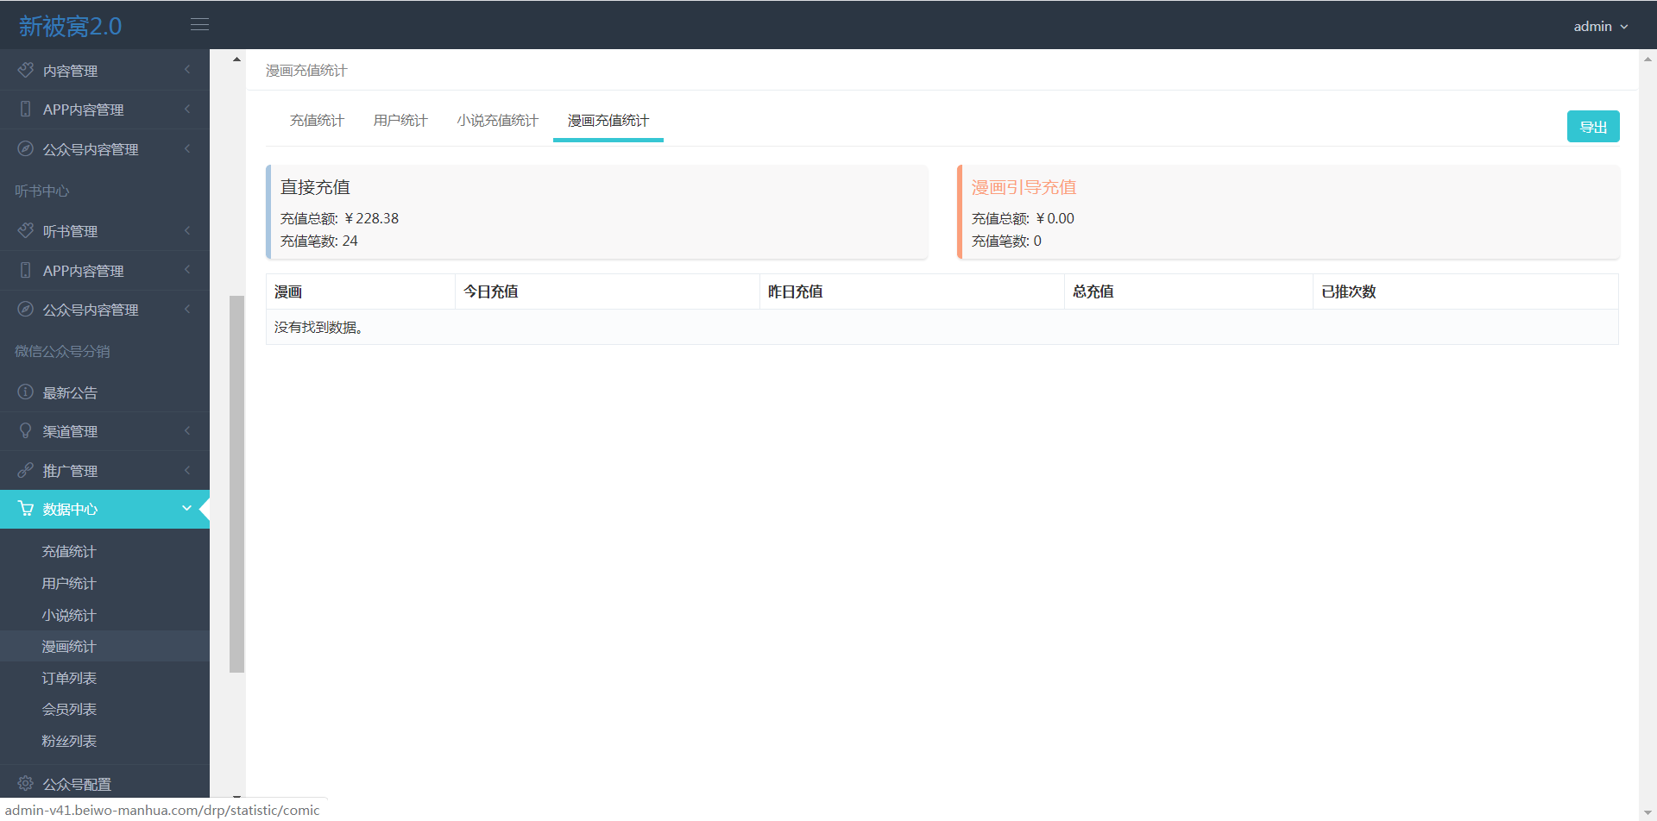1657x821 pixels.
Task: Click the 直接充值 card title
Action: point(315,187)
